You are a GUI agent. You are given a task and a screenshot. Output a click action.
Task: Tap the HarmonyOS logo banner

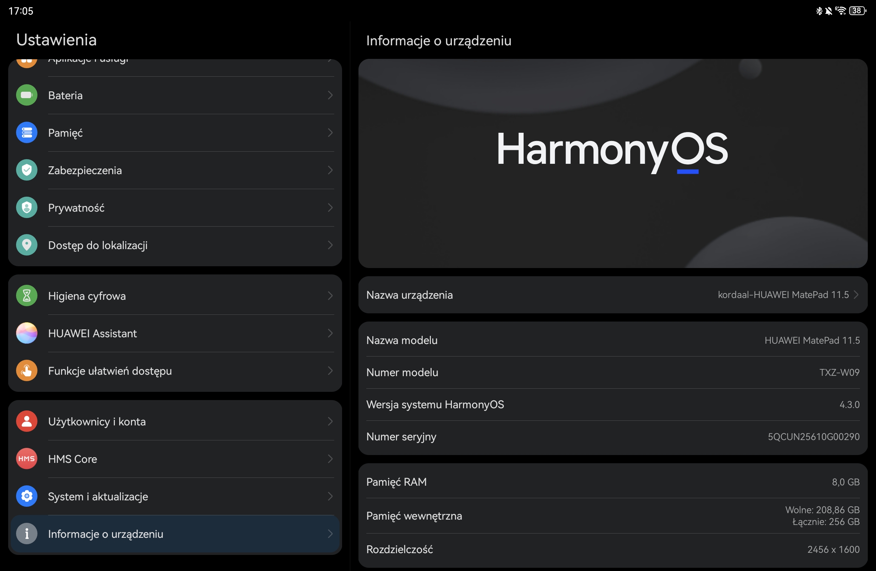coord(613,163)
